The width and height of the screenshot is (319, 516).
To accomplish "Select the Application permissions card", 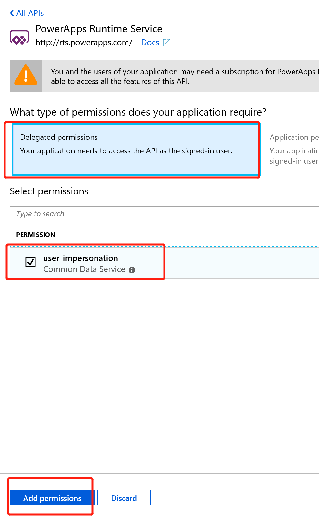I will (291, 150).
